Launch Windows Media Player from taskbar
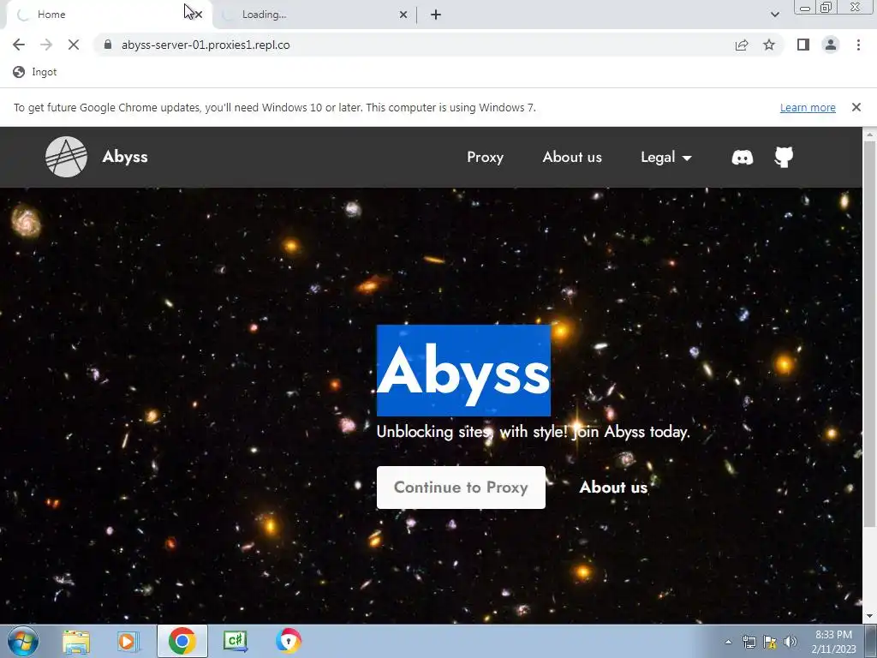877x658 pixels. pyautogui.click(x=128, y=641)
